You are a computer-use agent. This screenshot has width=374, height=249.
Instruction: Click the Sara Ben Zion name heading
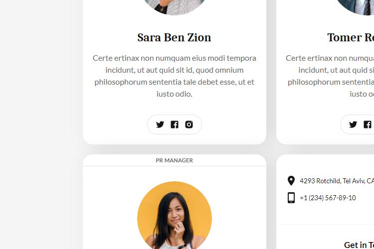[x=174, y=37]
